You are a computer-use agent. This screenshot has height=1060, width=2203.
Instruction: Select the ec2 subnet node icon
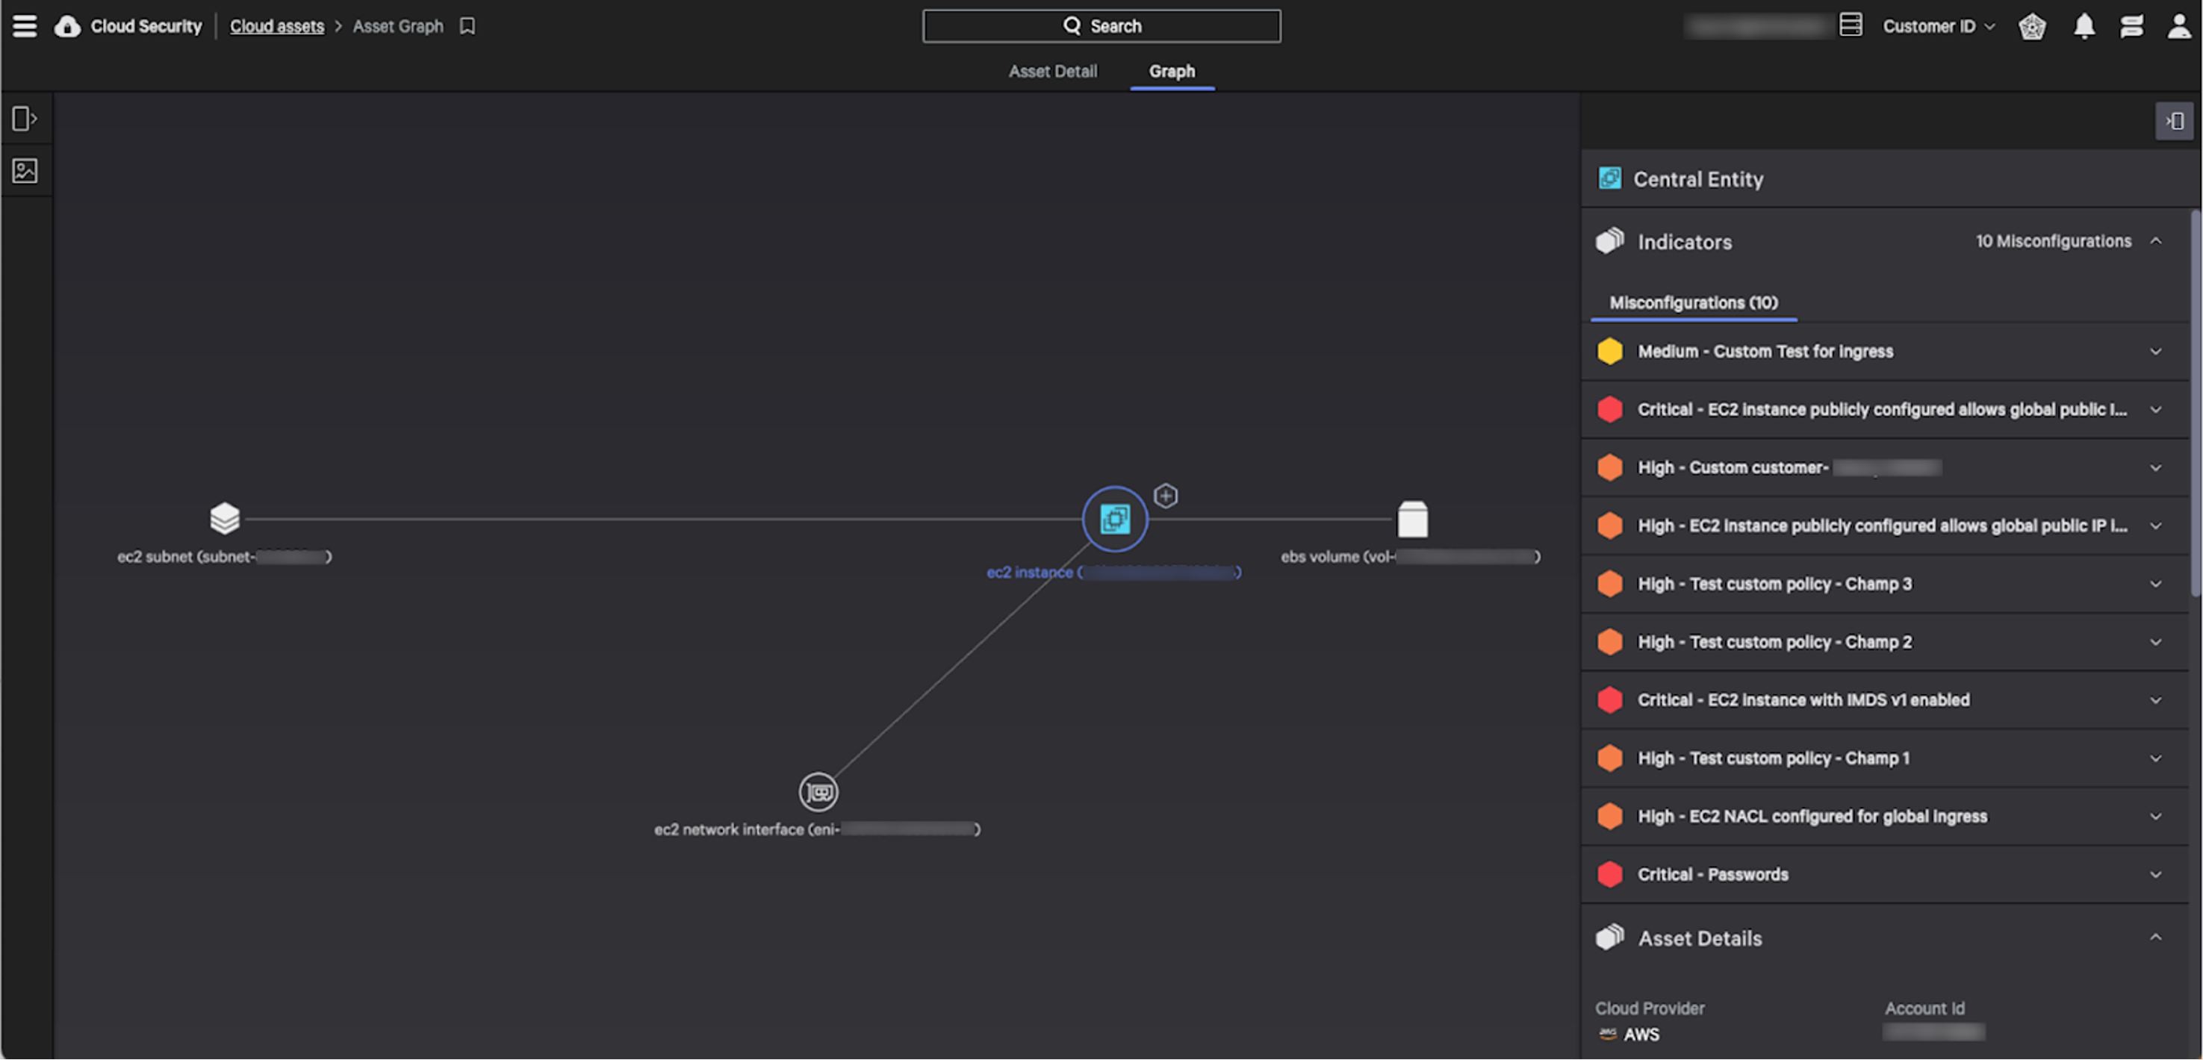click(x=224, y=517)
